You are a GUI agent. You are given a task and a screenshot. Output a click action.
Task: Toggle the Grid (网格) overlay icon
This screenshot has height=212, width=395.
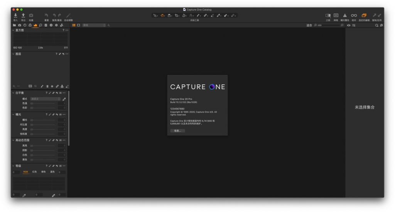pyautogui.click(x=336, y=15)
